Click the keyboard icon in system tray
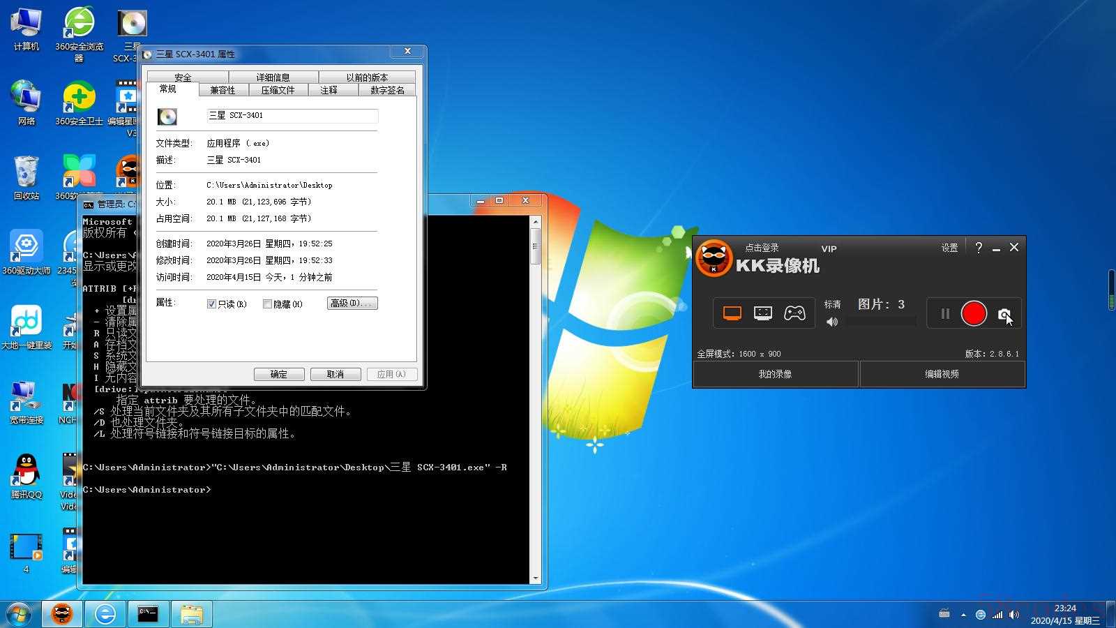The height and width of the screenshot is (628, 1116). tap(944, 614)
